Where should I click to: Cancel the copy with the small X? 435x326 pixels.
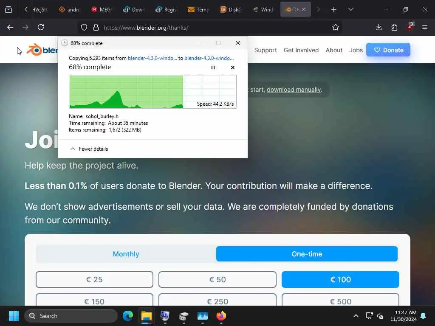(x=232, y=67)
